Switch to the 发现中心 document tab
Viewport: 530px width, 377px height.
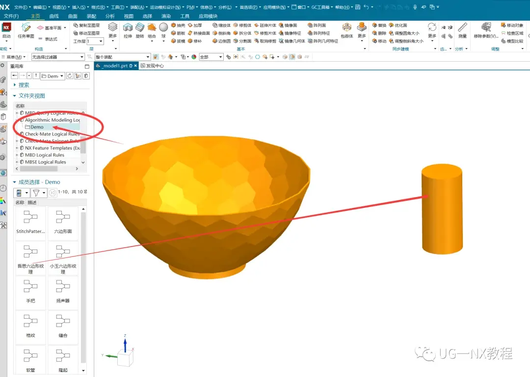pos(152,66)
